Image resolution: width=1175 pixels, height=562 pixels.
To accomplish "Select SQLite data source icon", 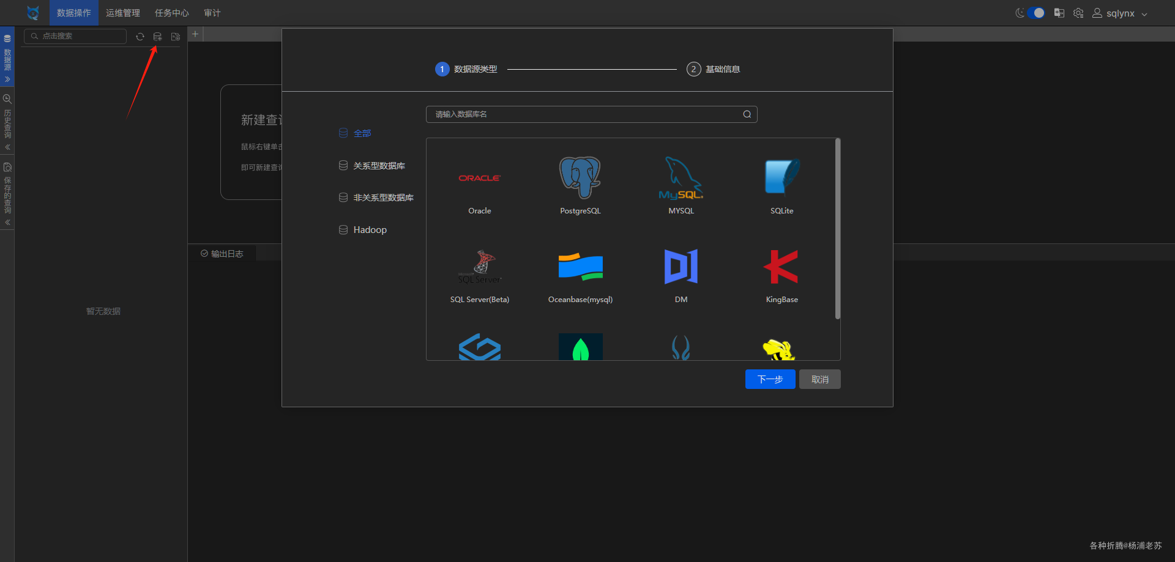I will tap(782, 177).
